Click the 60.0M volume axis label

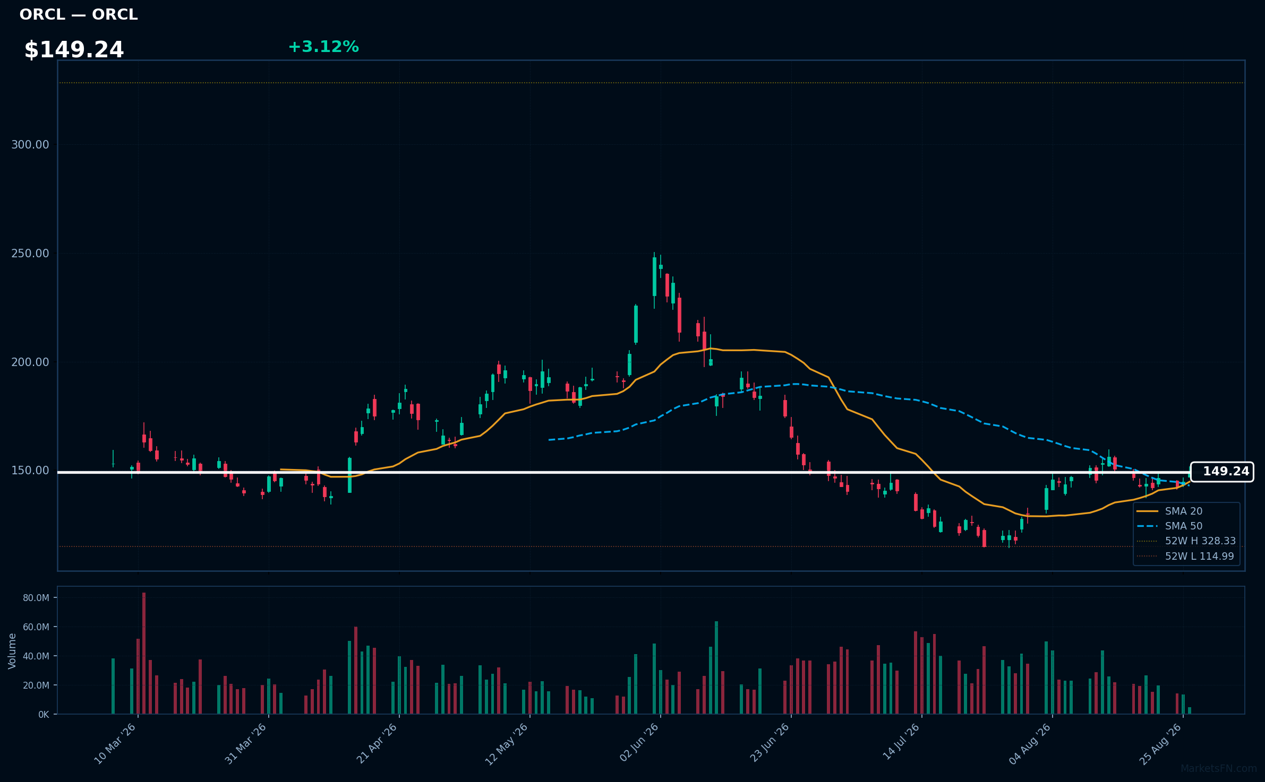(x=36, y=627)
